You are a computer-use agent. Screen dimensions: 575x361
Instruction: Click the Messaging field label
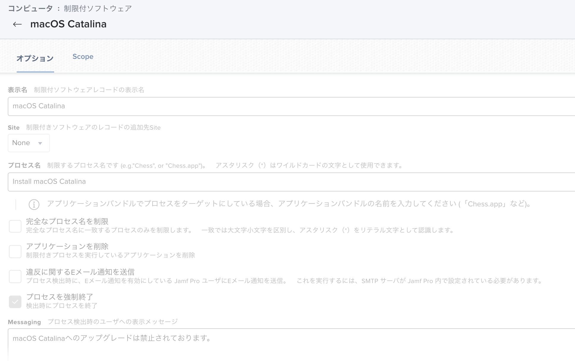(x=24, y=322)
